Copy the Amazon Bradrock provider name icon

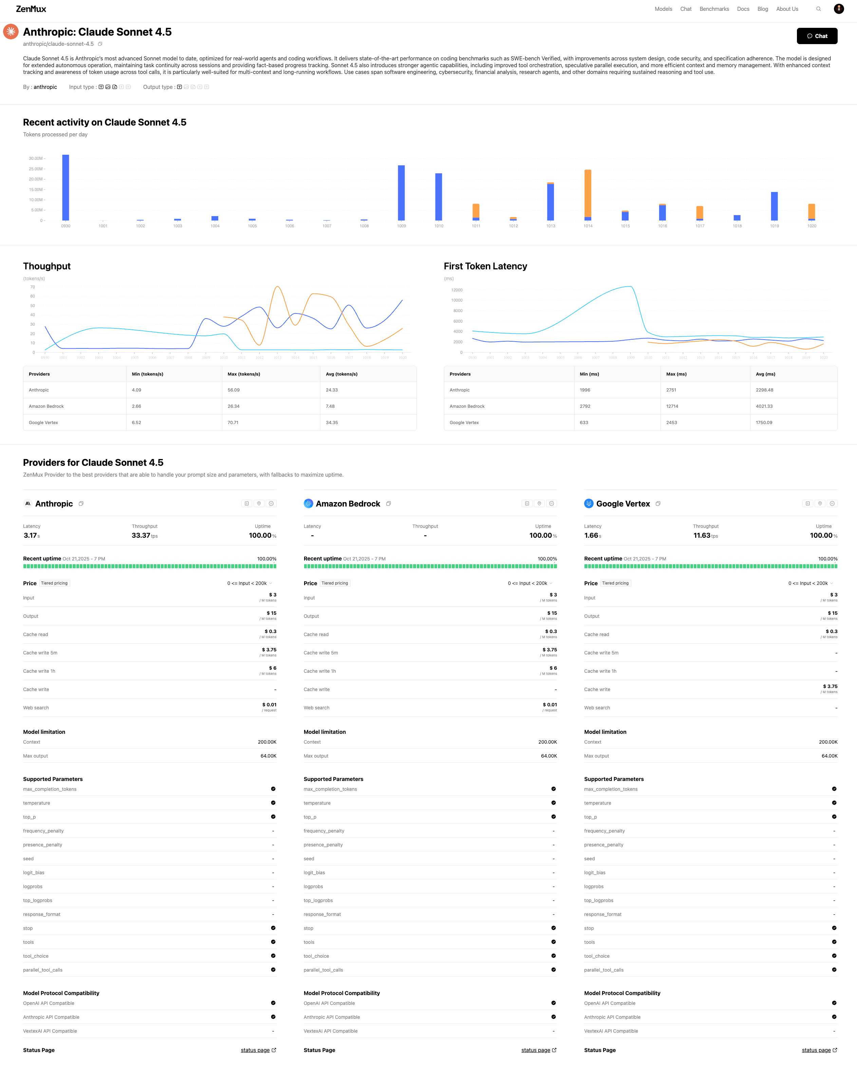(389, 504)
